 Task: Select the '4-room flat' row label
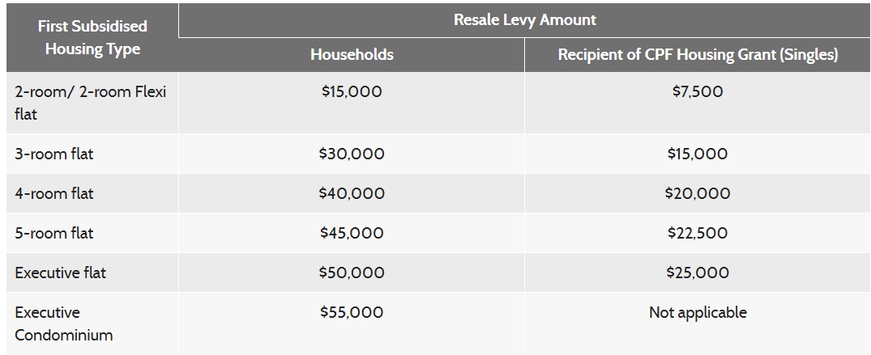point(54,193)
